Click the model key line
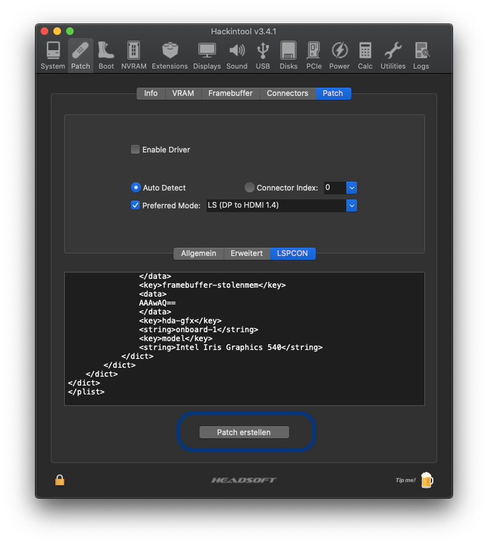Viewport: 488px width, 545px height. 175,338
